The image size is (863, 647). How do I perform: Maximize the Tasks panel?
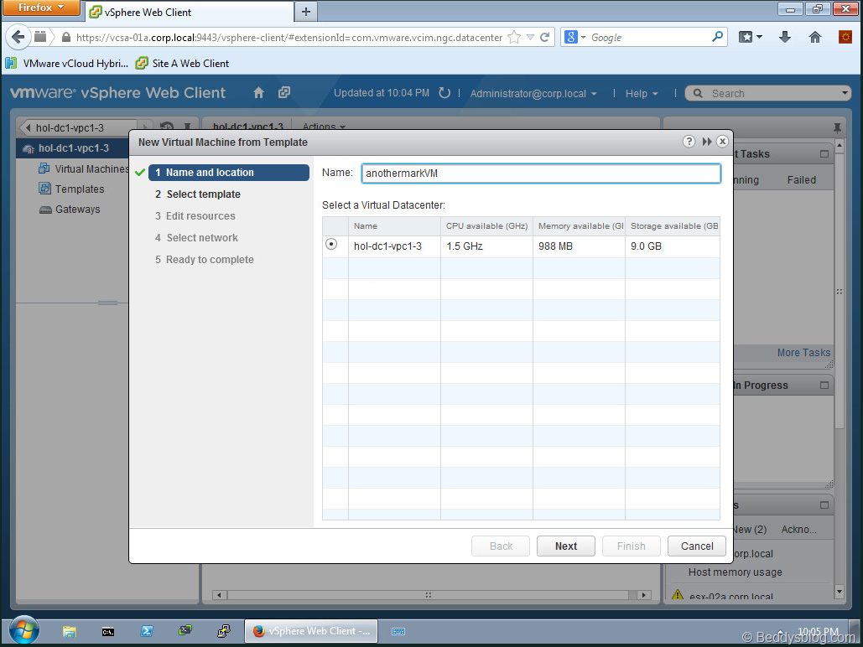click(x=824, y=154)
